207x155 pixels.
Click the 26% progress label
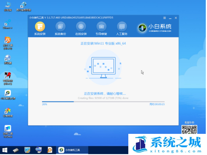click(x=44, y=104)
